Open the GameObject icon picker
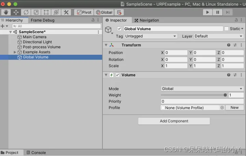The image size is (246, 156). pyautogui.click(x=109, y=30)
